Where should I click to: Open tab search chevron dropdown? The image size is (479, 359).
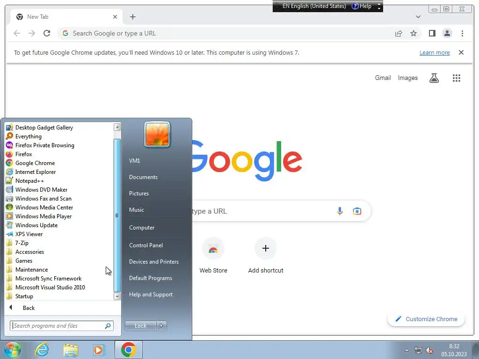tap(418, 17)
